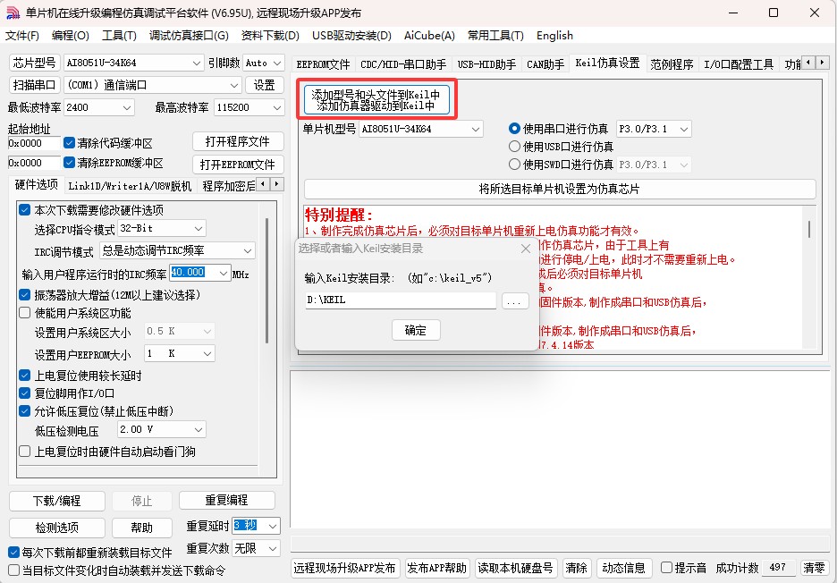This screenshot has width=837, height=583.
Task: Click 打开程序文件 button
Action: click(x=238, y=141)
